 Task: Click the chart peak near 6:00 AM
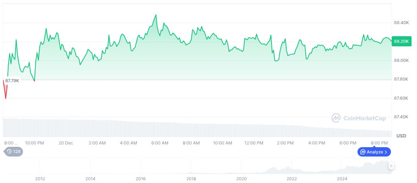tap(156, 15)
